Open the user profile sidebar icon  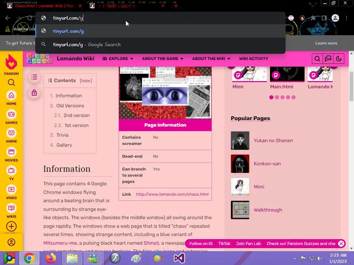(11, 242)
